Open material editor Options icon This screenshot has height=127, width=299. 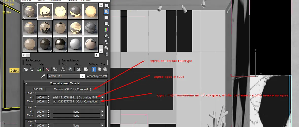[x=106, y=42]
